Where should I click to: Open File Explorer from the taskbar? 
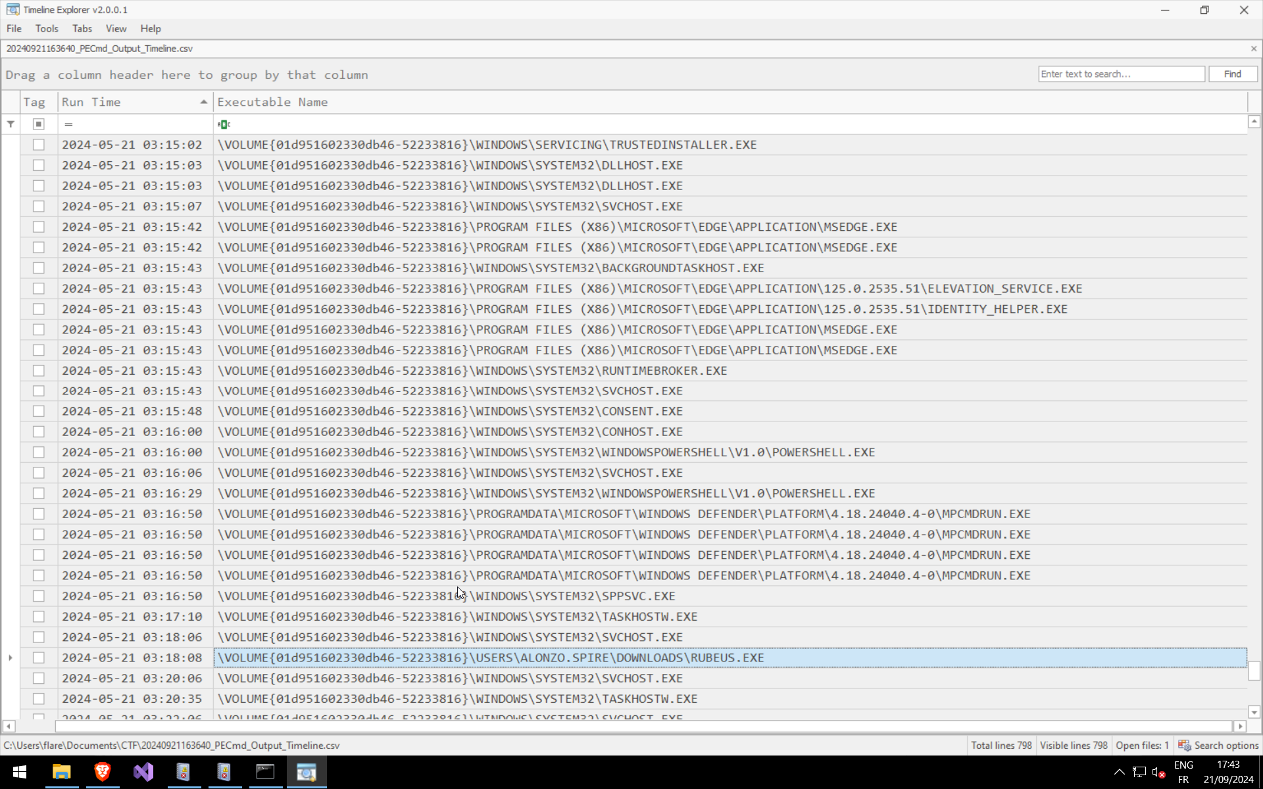(62, 772)
